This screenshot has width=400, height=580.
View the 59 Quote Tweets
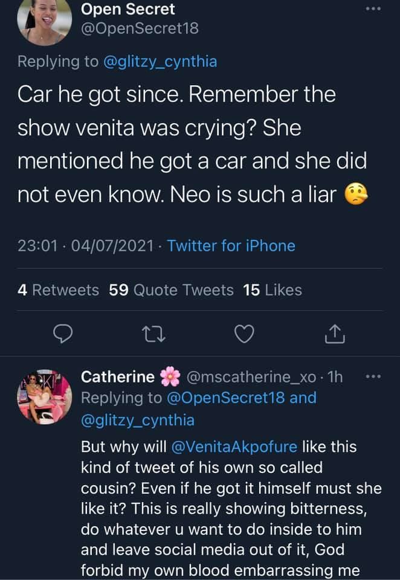(x=171, y=291)
